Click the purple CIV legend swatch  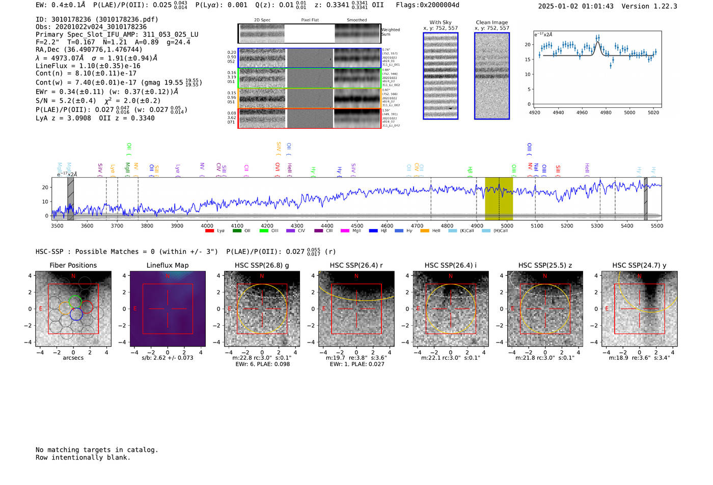coord(291,231)
